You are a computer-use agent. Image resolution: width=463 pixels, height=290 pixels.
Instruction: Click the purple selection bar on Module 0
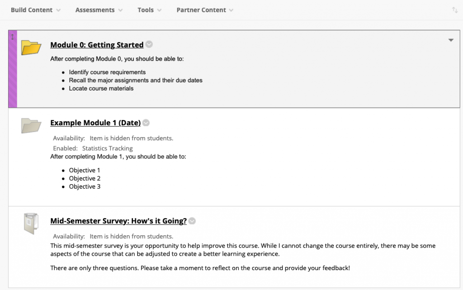click(13, 69)
